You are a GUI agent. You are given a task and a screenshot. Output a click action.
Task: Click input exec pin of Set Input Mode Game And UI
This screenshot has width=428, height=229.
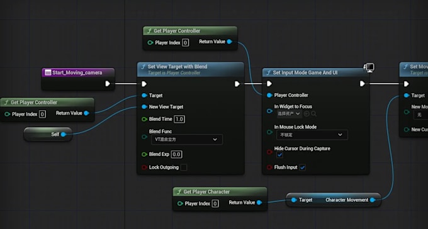tap(269, 84)
